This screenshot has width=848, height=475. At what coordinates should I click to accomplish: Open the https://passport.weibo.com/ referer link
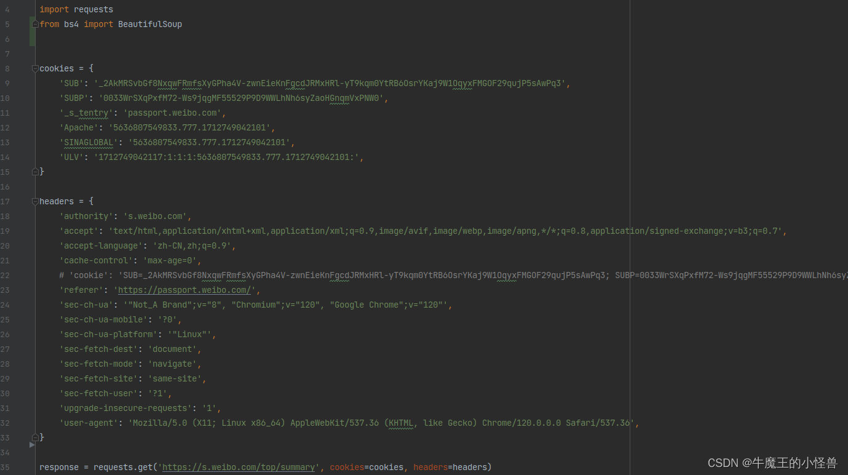point(184,290)
